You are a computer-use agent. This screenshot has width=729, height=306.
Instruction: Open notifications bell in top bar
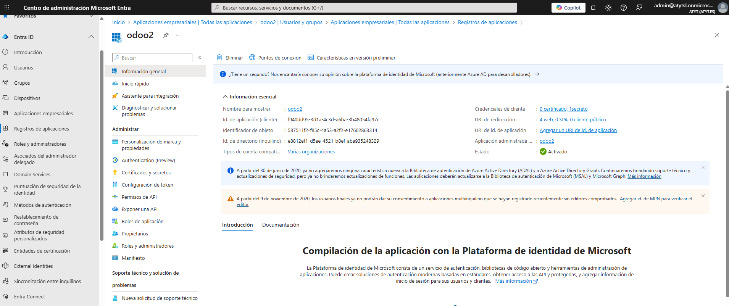593,8
